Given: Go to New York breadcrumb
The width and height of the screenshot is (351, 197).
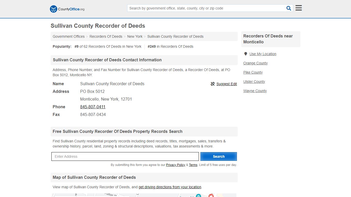Looking at the screenshot, I should (135, 36).
